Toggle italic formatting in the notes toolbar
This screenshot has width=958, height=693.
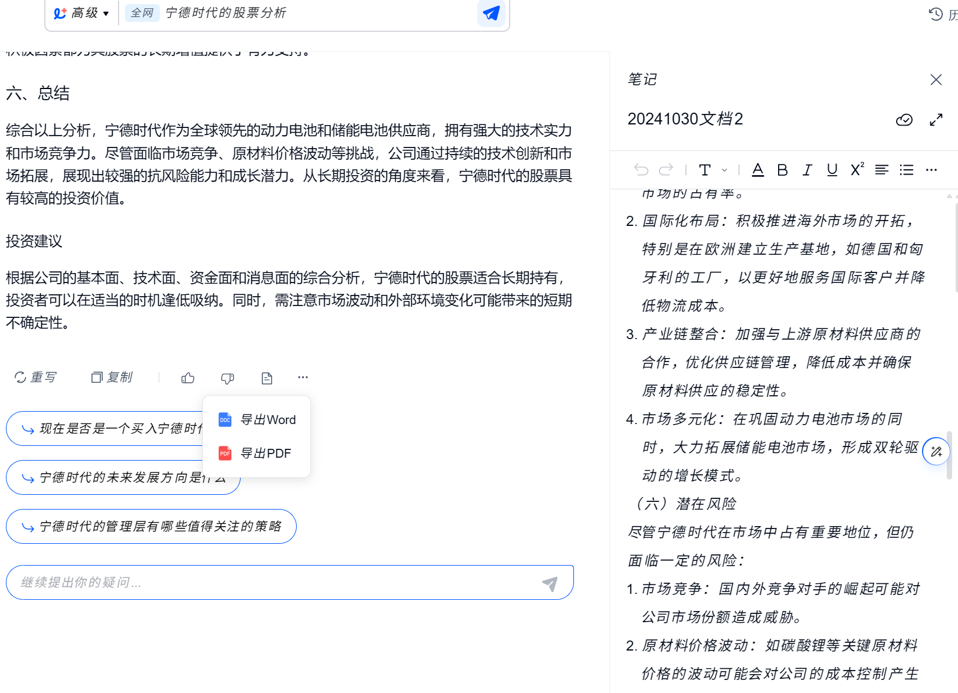coord(808,170)
